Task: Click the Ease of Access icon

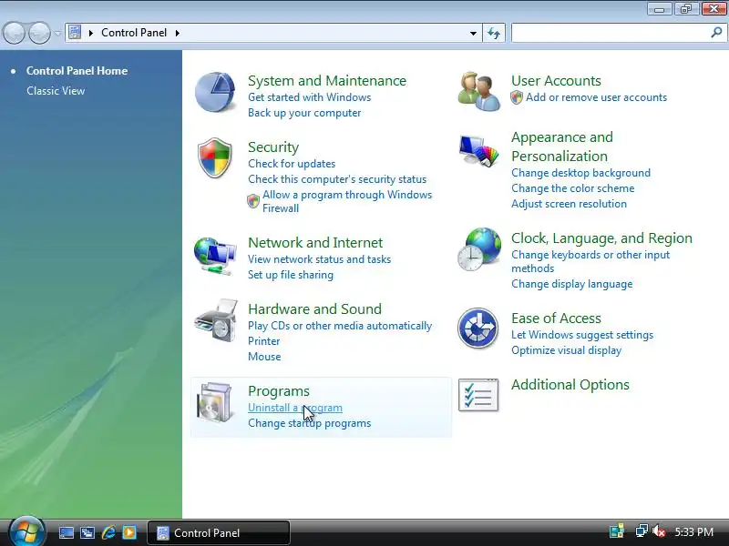Action: (477, 329)
